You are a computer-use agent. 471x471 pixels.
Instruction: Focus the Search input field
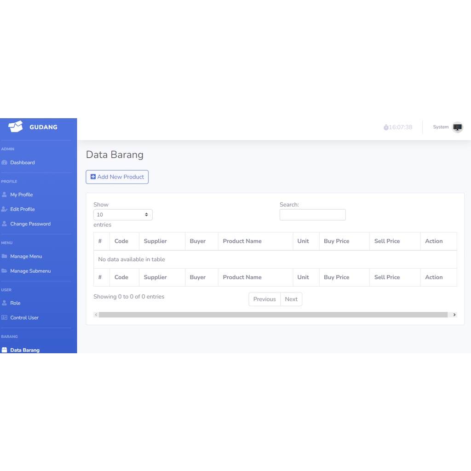pos(312,215)
